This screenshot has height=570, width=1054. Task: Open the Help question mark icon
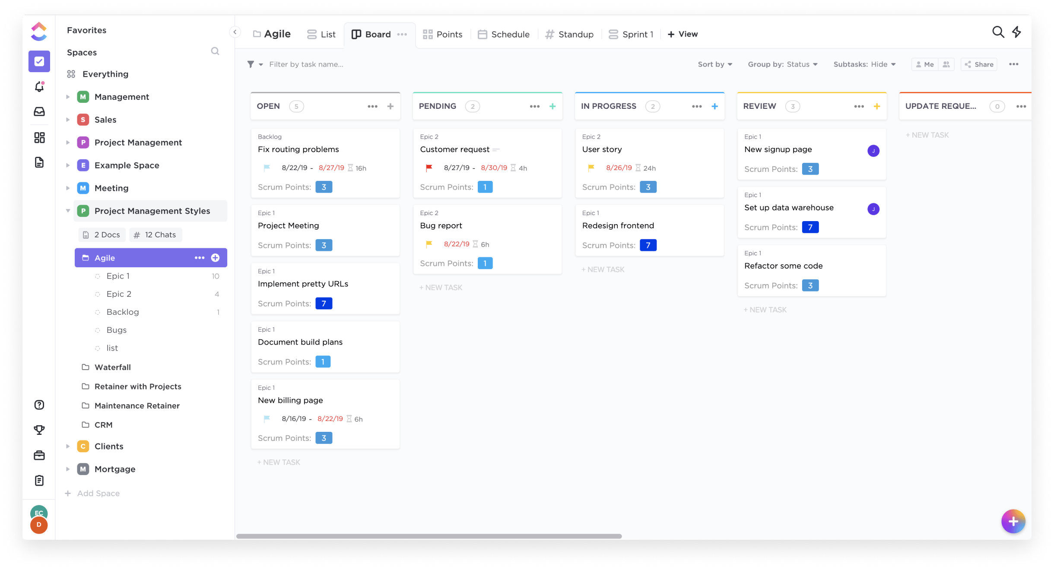tap(39, 405)
